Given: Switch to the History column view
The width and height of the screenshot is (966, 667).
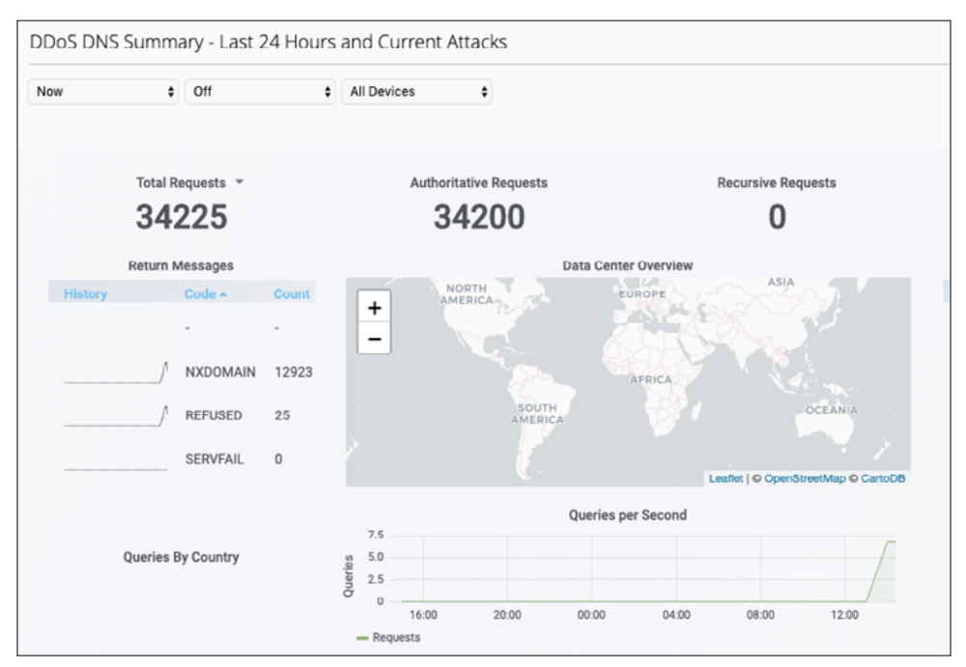Looking at the screenshot, I should [86, 294].
